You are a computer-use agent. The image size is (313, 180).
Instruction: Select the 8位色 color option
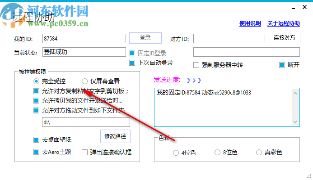click(x=217, y=153)
